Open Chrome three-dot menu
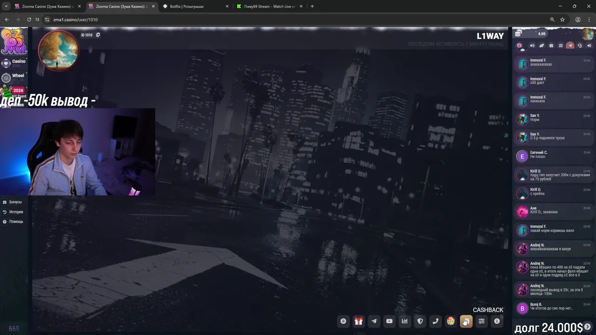596x335 pixels. tap(589, 20)
